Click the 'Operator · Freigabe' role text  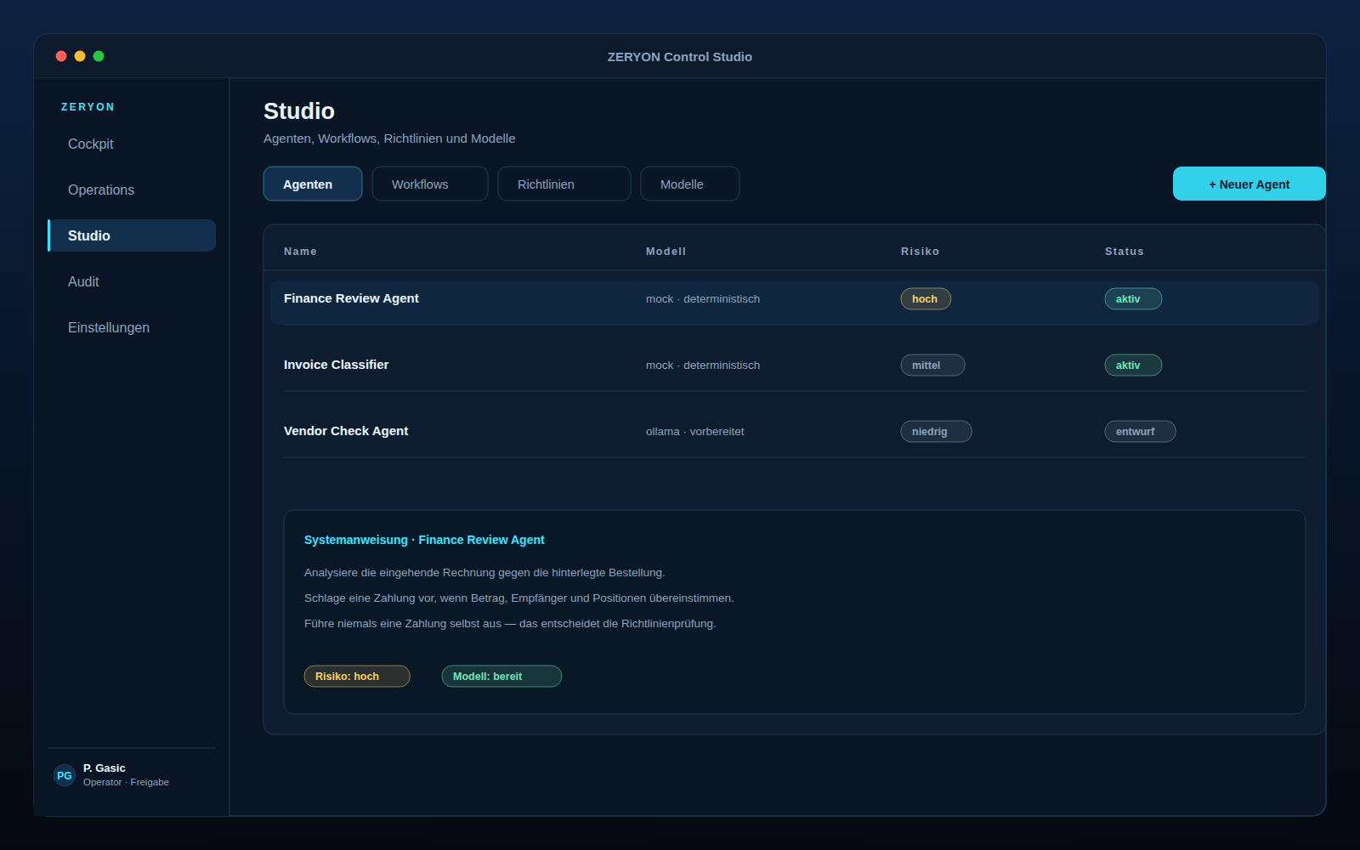(126, 783)
